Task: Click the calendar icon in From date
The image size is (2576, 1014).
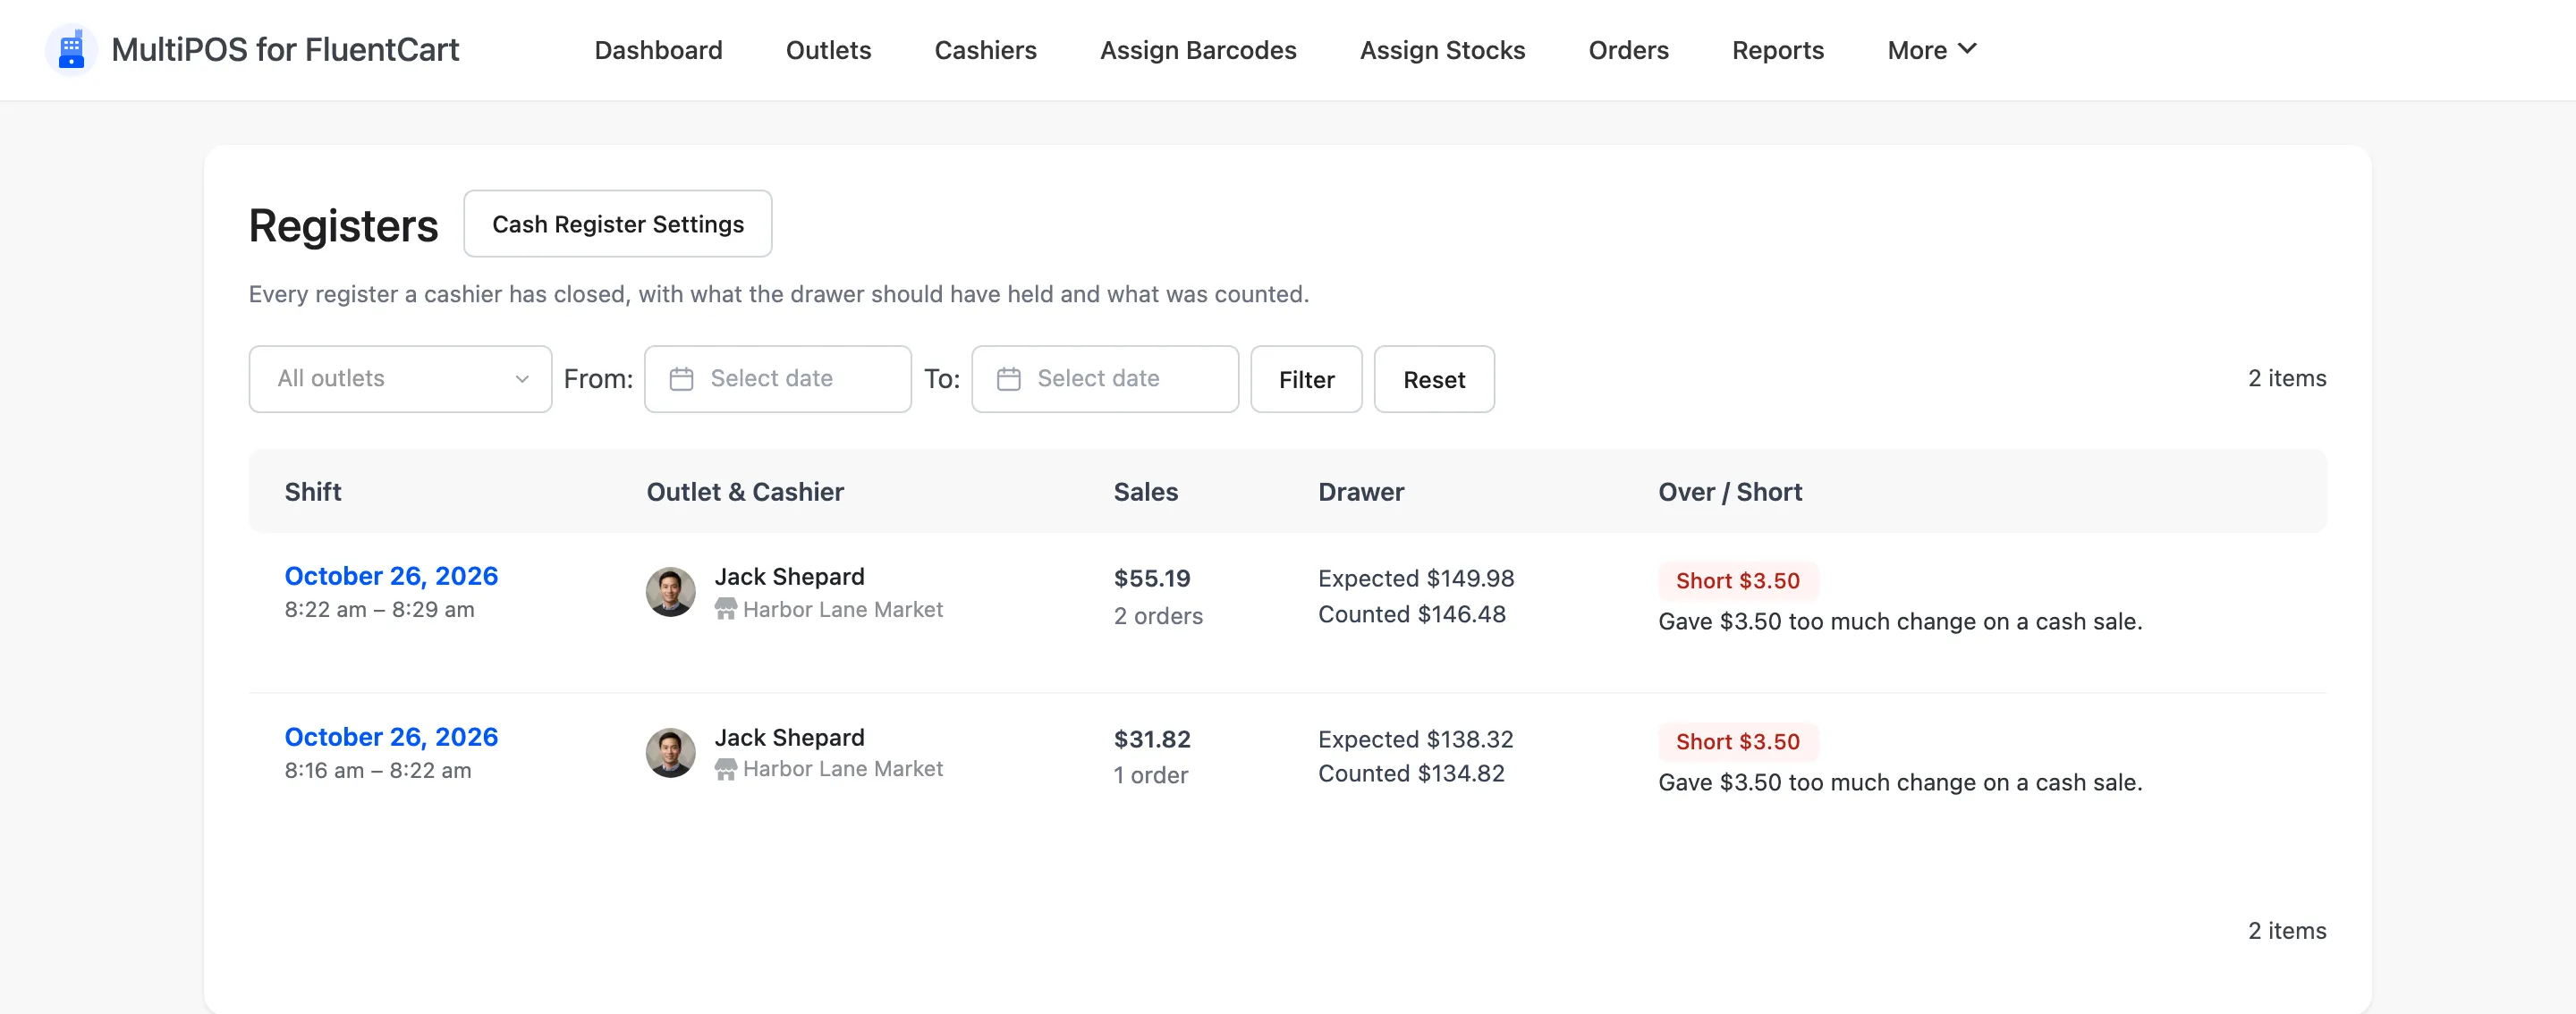Action: pyautogui.click(x=681, y=379)
